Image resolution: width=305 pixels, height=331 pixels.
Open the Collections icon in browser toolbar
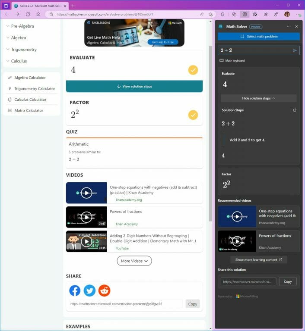click(234, 14)
